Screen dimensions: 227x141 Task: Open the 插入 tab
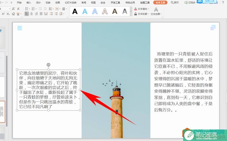click(29, 2)
